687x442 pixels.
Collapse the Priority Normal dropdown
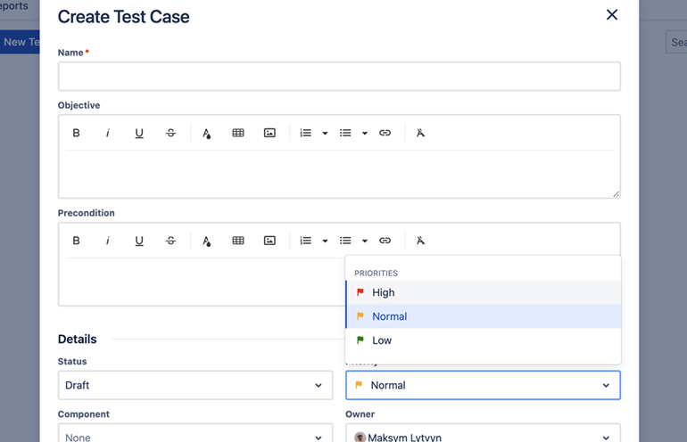pos(483,385)
